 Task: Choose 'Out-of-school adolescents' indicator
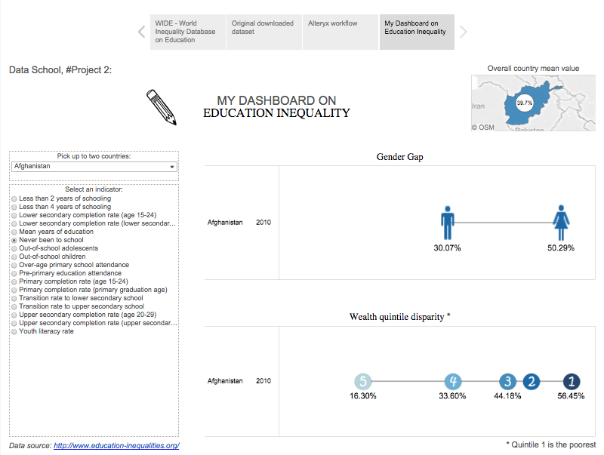[x=55, y=248]
